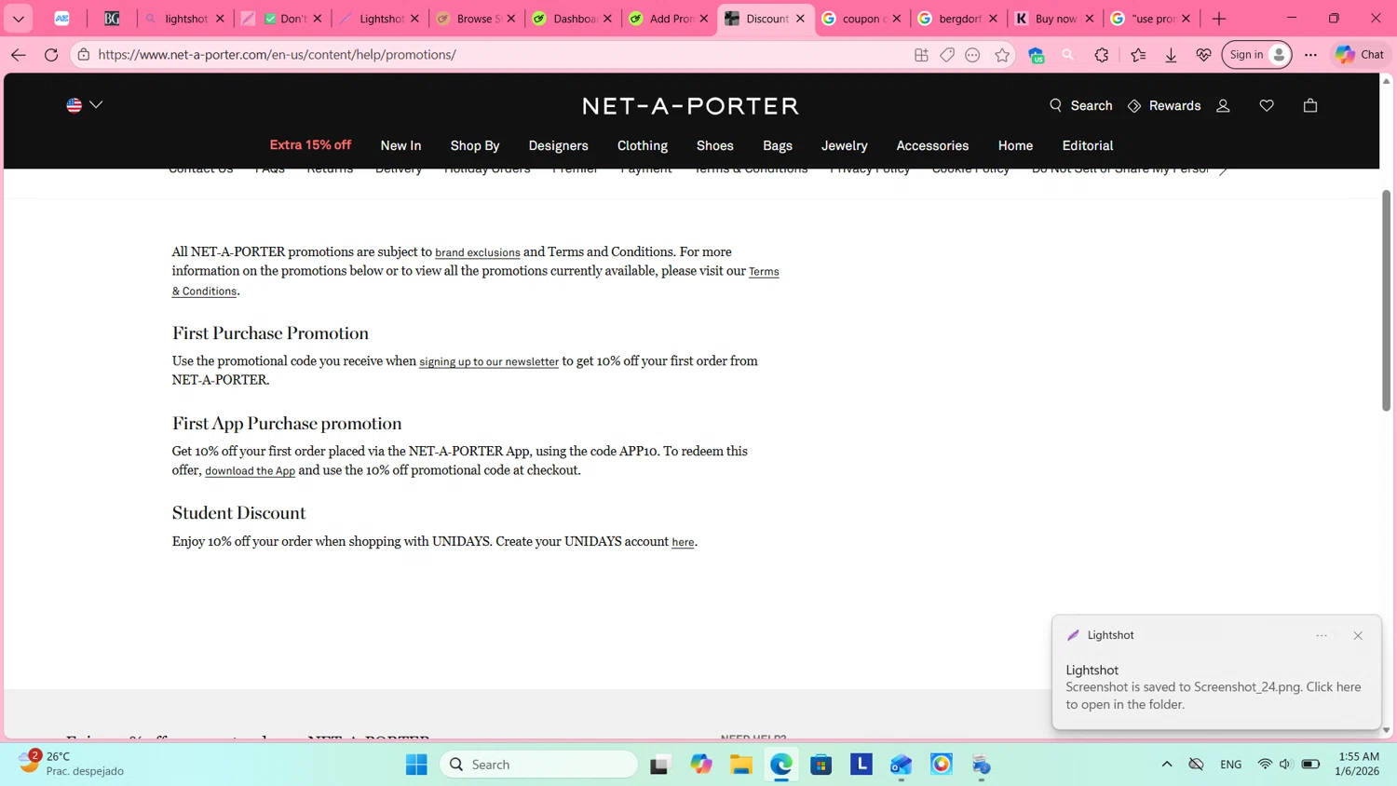Screen dimensions: 1397x786
Task: Open the shopping bag icon
Action: pyautogui.click(x=1309, y=105)
